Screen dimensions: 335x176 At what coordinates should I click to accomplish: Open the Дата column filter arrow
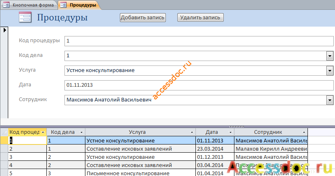tap(231, 132)
